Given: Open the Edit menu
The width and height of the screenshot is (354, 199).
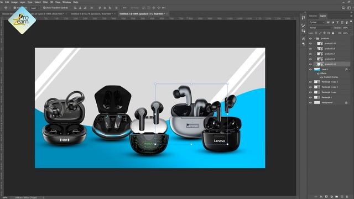Looking at the screenshot, I should (x=7, y=2).
